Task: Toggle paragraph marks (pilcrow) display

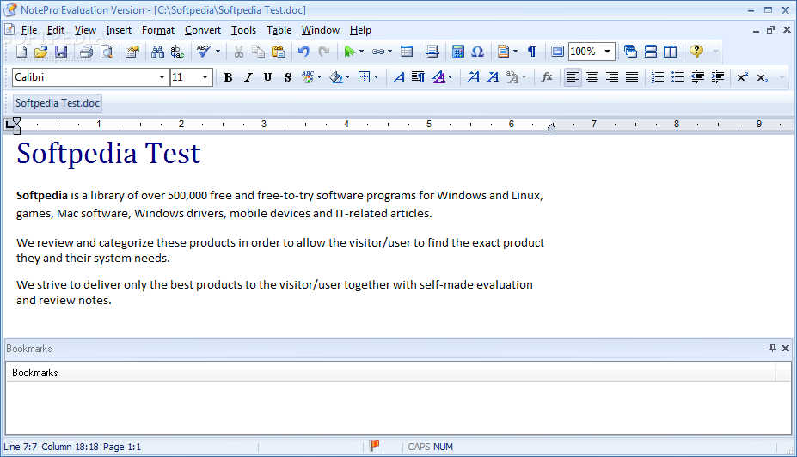Action: pos(531,52)
